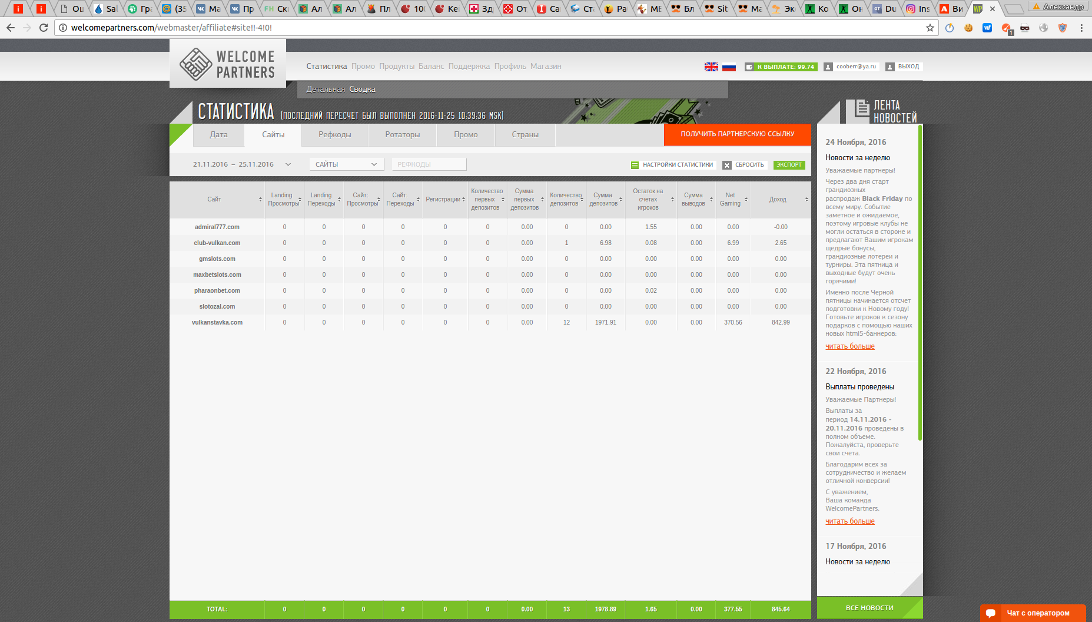Viewport: 1092px width, 622px height.
Task: Click gmslots.com site row
Action: [490, 259]
